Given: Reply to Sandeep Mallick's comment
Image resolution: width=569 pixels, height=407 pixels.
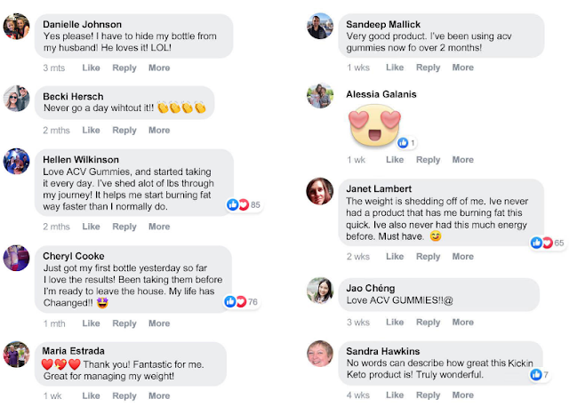Looking at the screenshot, I should pos(428,68).
